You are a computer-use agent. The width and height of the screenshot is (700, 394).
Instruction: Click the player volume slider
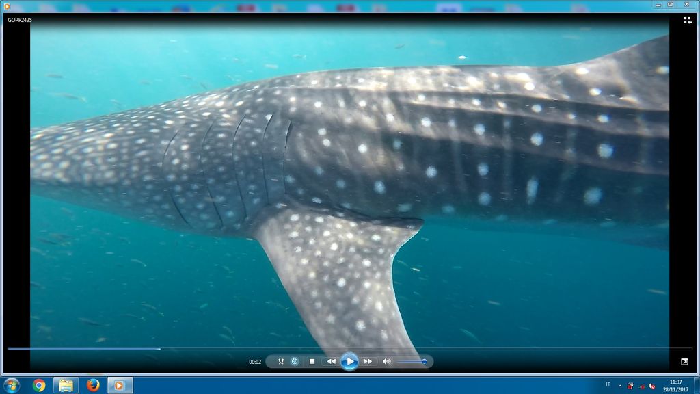412,361
